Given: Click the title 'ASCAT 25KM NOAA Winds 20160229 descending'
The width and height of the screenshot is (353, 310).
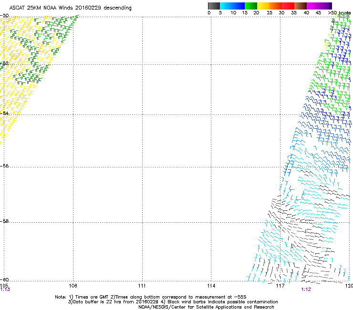Looking at the screenshot, I should (70, 8).
